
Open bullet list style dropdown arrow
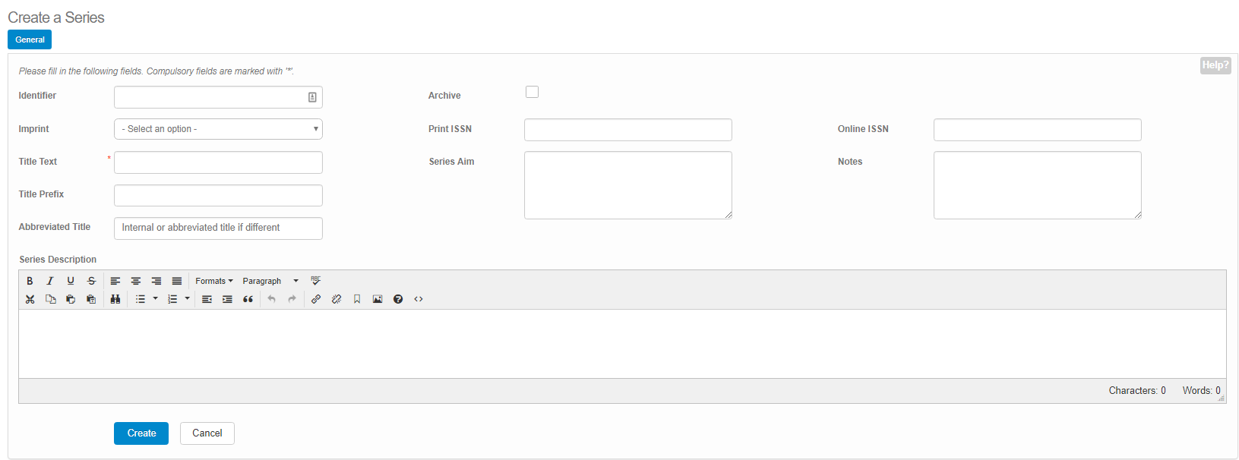click(x=156, y=299)
